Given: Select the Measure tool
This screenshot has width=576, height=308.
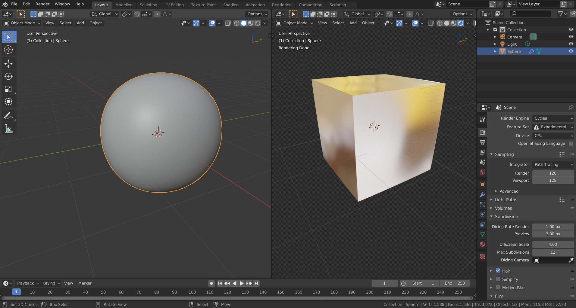Looking at the screenshot, I should click(x=9, y=129).
